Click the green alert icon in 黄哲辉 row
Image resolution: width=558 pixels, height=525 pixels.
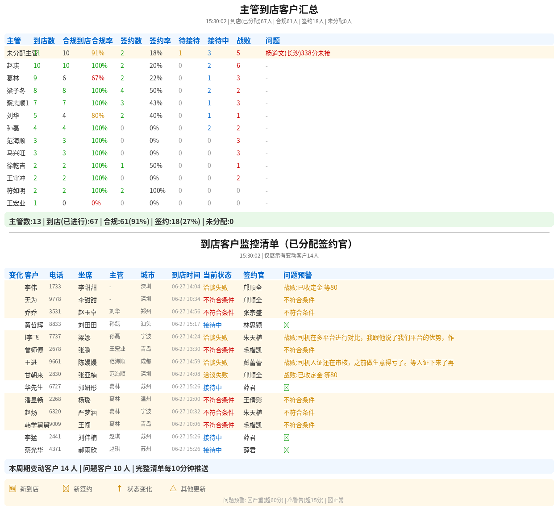click(287, 325)
